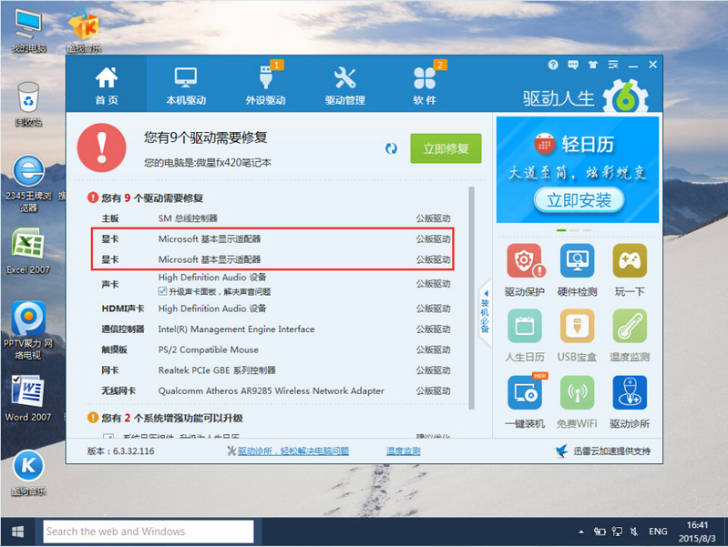Open the 酷狗音乐 desktop icon
The width and height of the screenshot is (728, 547).
click(28, 472)
